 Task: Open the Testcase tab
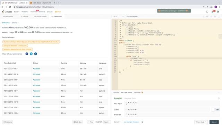click(116, 92)
